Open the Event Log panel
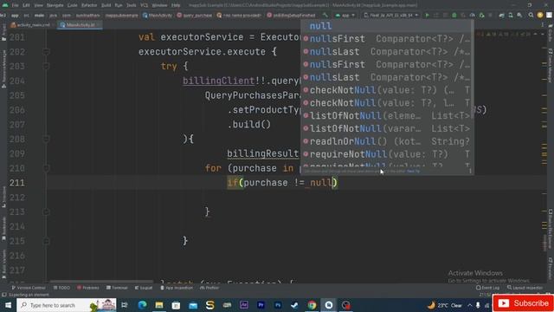 click(x=488, y=288)
